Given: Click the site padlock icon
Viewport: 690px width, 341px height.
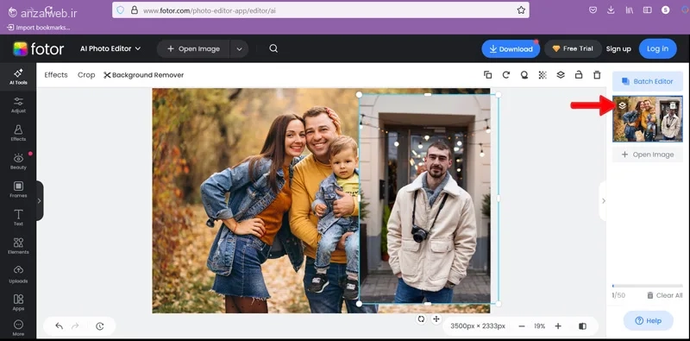Looking at the screenshot, I should click(135, 10).
